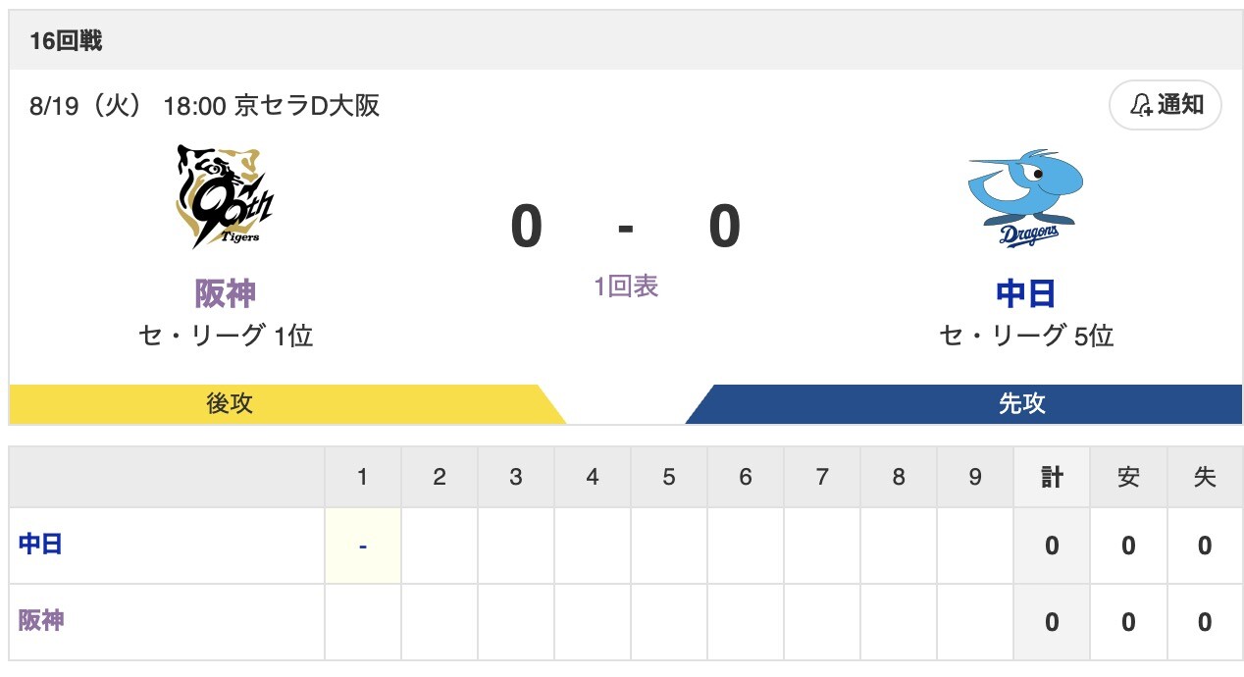Toggle game notifications with the 通知 control
Image resolution: width=1244 pixels, height=677 pixels.
pos(1165,105)
